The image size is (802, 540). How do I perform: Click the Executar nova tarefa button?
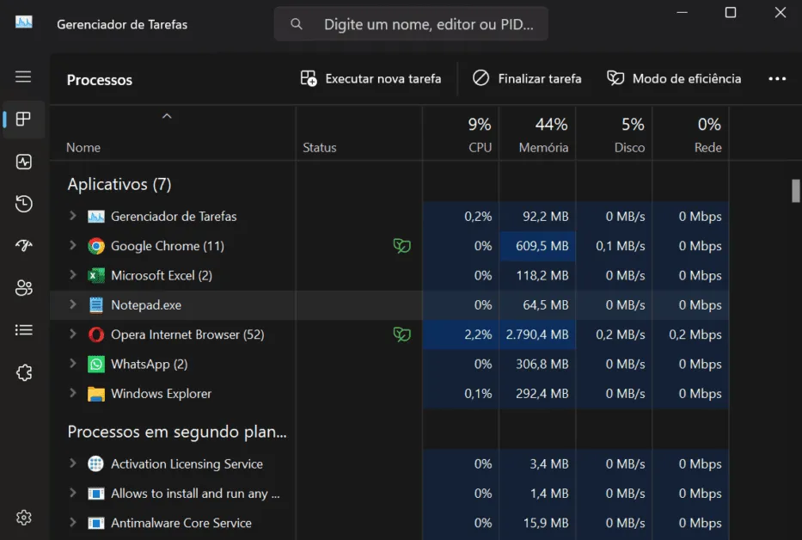[371, 78]
